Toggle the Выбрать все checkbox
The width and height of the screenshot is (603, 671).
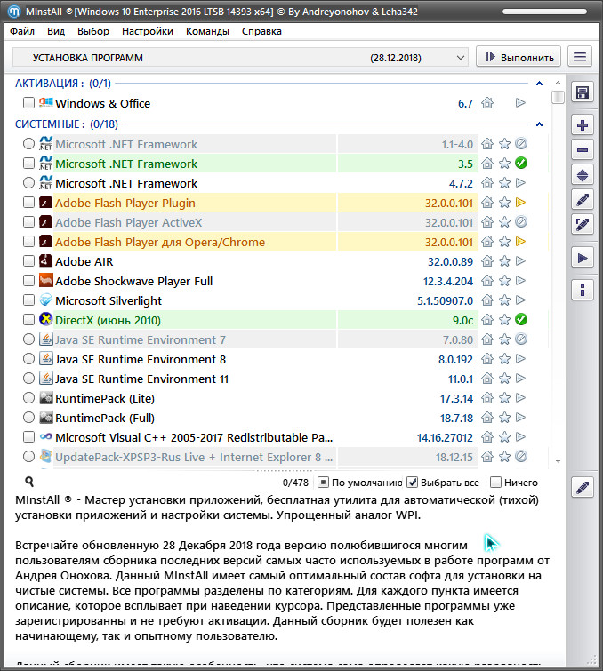(413, 483)
